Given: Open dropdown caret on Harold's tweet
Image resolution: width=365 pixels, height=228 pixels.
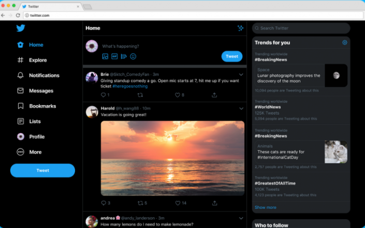Looking at the screenshot, I should coord(241,108).
